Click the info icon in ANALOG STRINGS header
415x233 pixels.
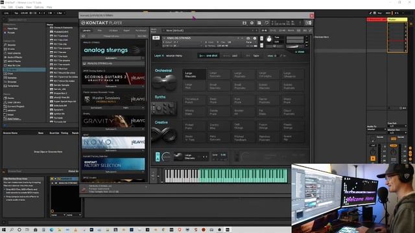pyautogui.click(x=255, y=38)
